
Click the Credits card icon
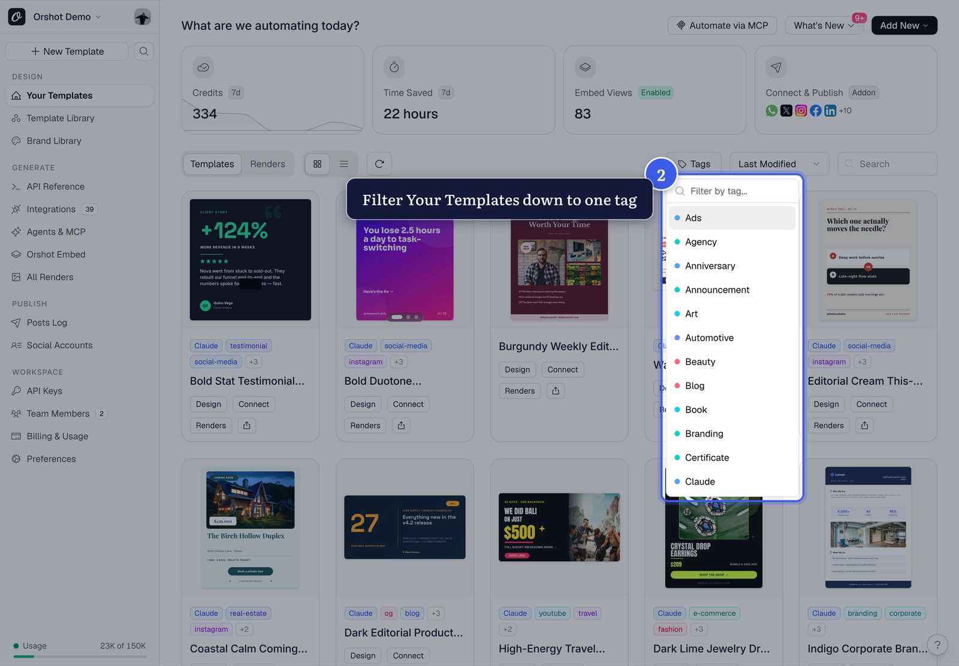[x=203, y=68]
